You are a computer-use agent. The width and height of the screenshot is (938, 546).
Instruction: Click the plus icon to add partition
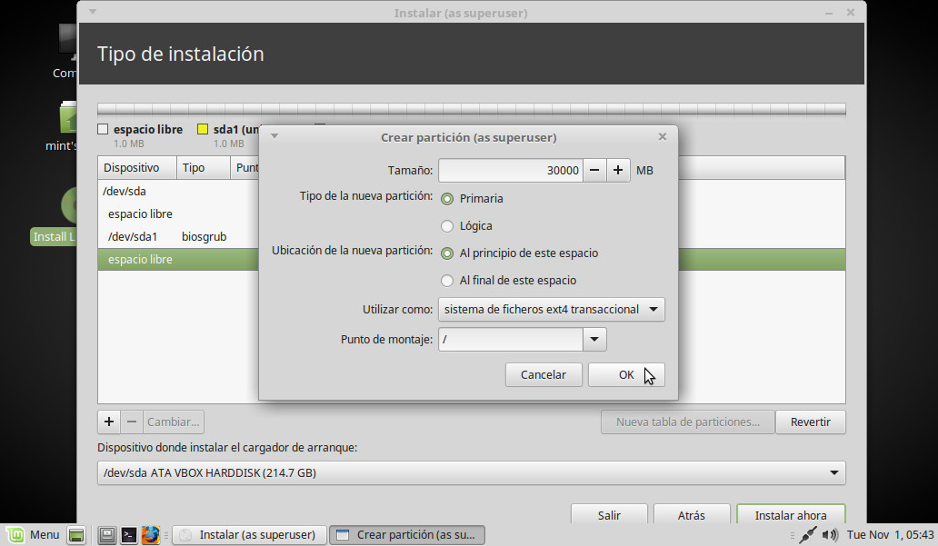[x=109, y=422]
